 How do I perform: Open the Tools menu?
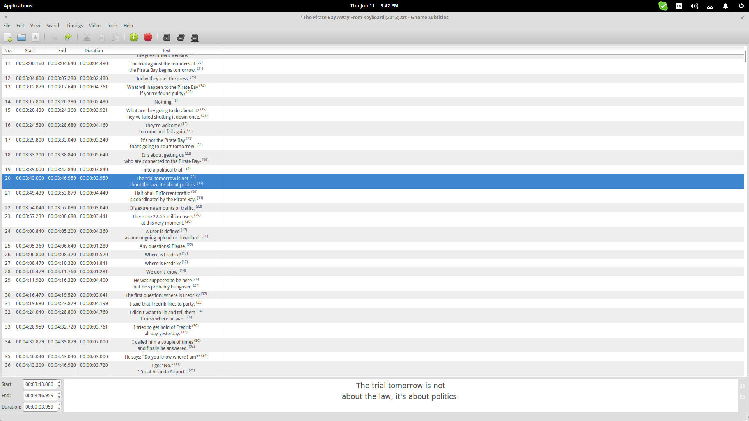[112, 26]
